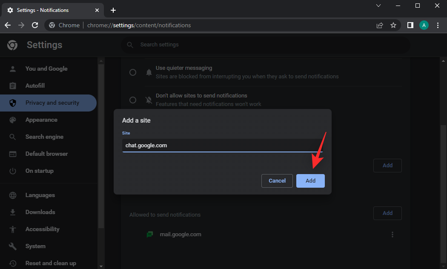Open Privacy and security settings section
This screenshot has width=447, height=269.
pyautogui.click(x=52, y=103)
